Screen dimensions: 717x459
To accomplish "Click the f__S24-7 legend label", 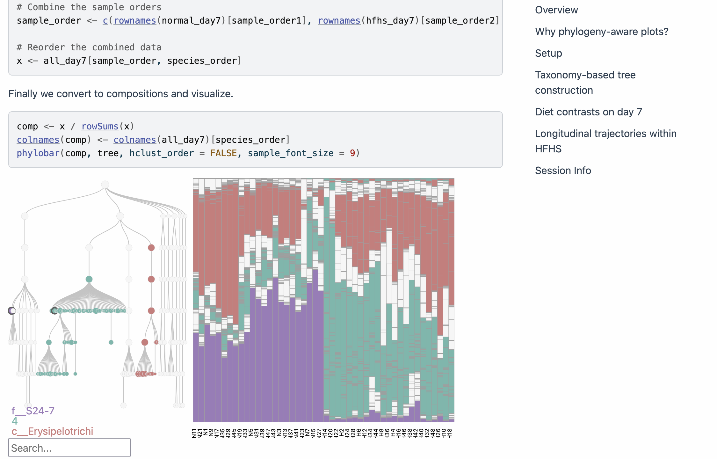I will (33, 411).
